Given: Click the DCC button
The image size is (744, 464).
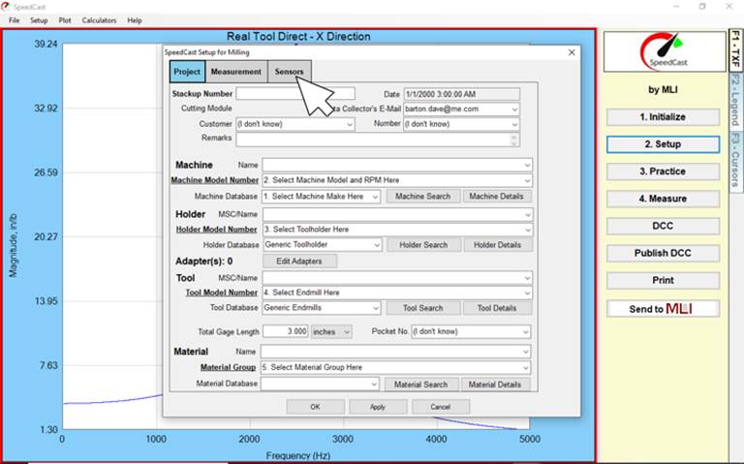Looking at the screenshot, I should [663, 226].
